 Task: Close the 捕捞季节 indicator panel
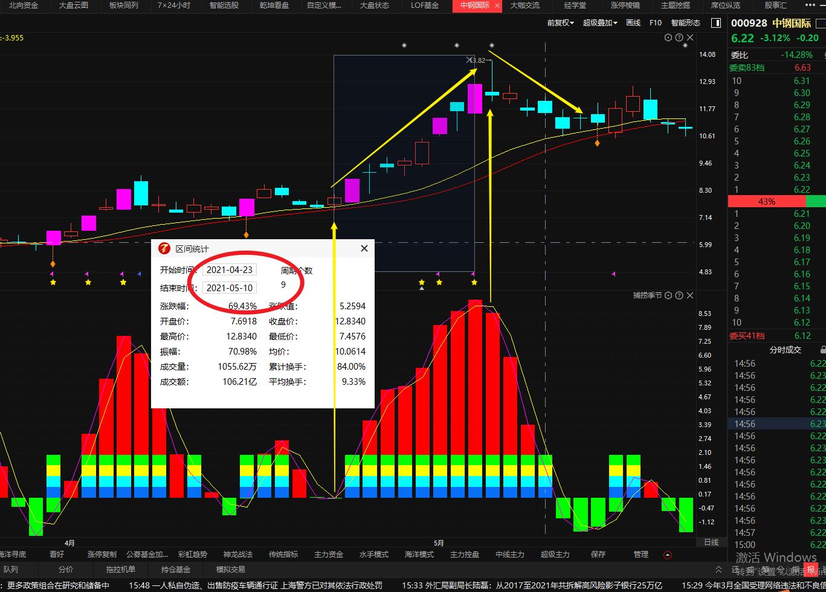click(x=690, y=295)
